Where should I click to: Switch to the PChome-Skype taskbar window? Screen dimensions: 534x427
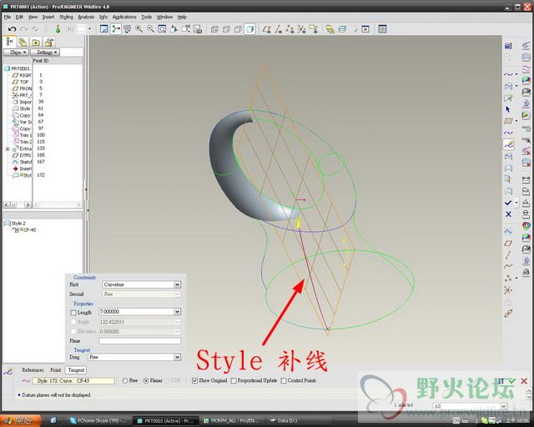98,421
